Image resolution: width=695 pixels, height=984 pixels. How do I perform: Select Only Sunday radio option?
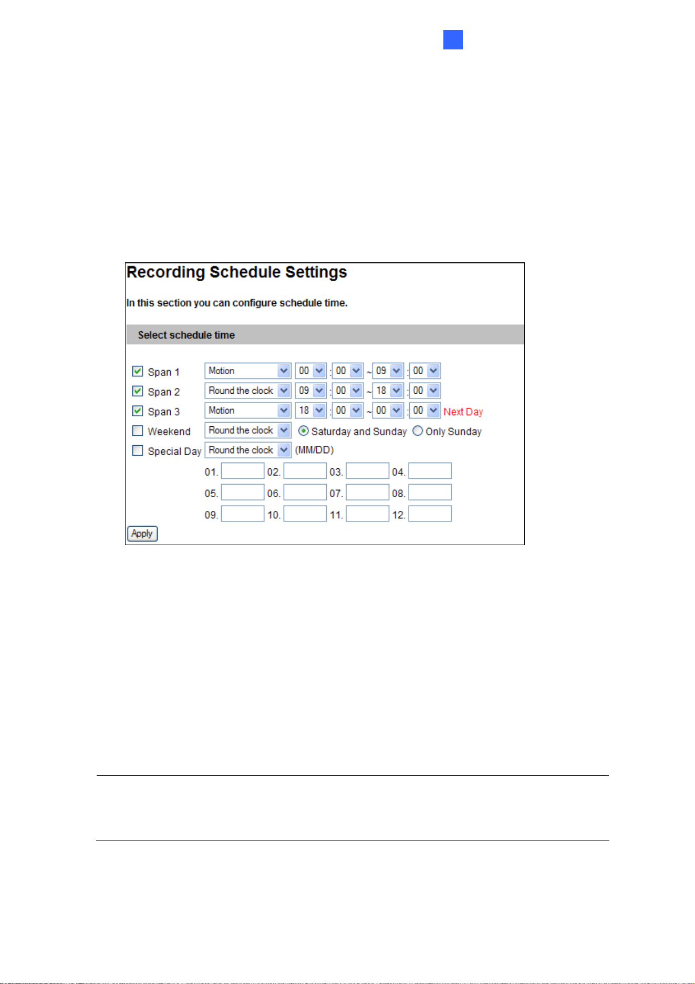tap(418, 431)
